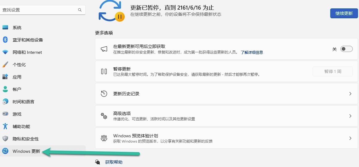Click the Windows Update sync icon in sidebar
The image size is (359, 167).
5,151
